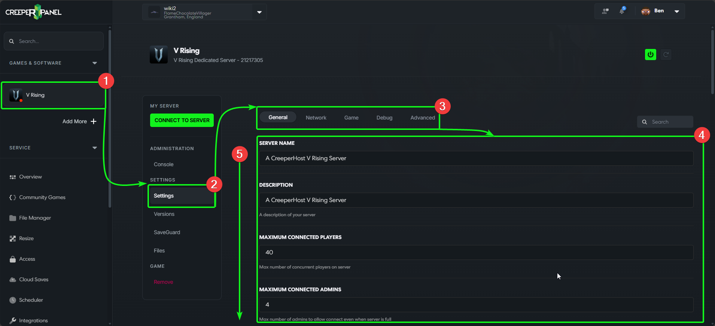715x326 pixels.
Task: Click the sidebar scrollbar down arrow
Action: tap(110, 323)
